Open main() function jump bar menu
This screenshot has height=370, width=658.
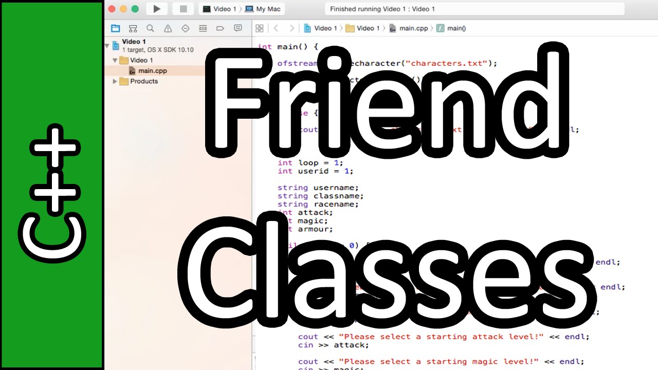(451, 28)
